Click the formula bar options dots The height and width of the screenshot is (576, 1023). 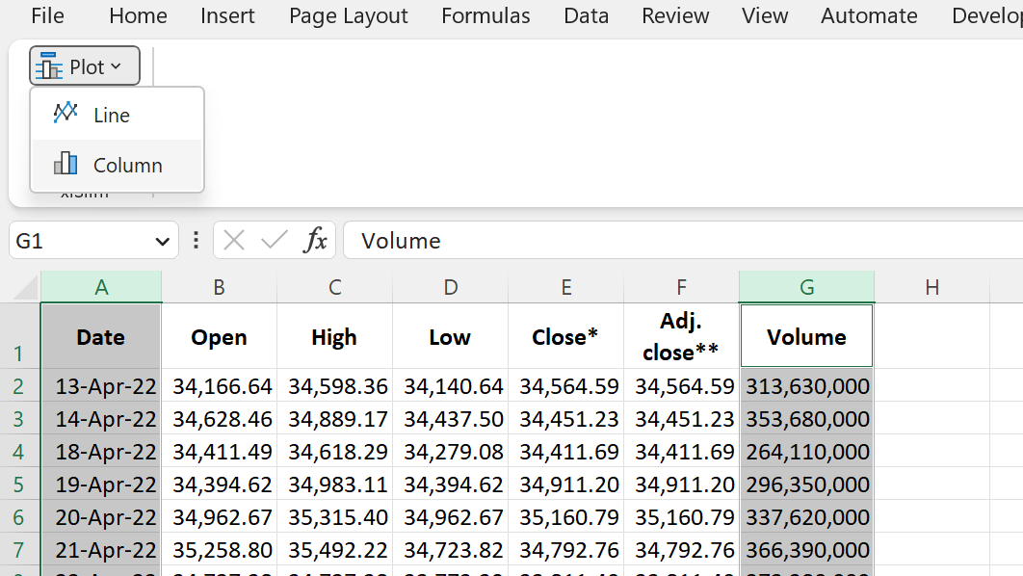196,241
